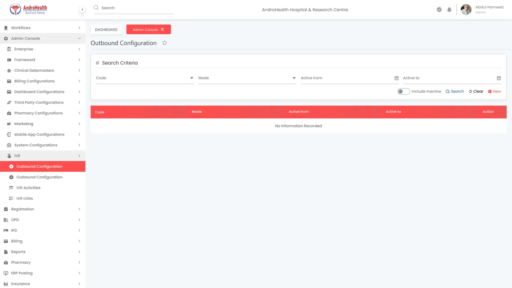Click the Billing Configurations icon
The image size is (512, 288).
(x=9, y=81)
